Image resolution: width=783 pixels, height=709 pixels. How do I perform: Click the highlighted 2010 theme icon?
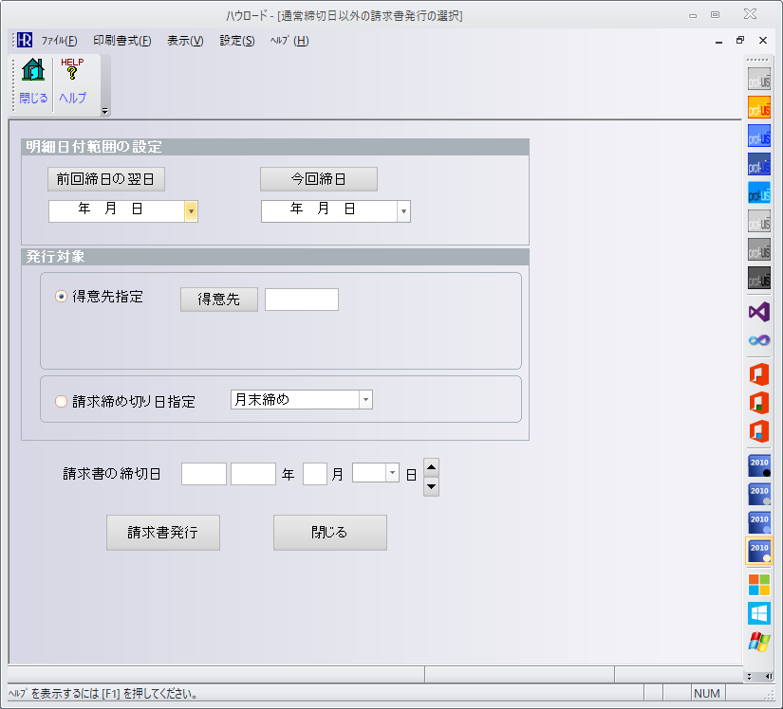pos(758,551)
